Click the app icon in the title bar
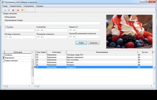The image size is (157, 100). pyautogui.click(x=2, y=2)
